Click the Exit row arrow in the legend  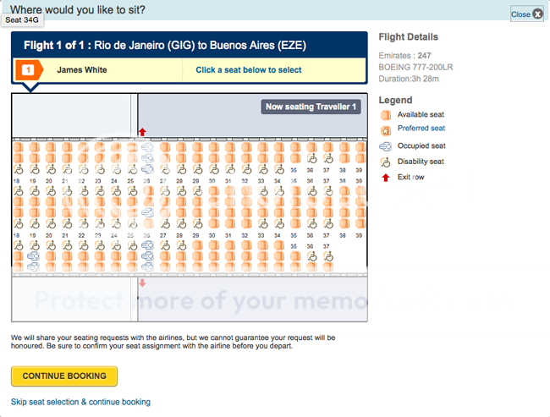[x=385, y=178]
